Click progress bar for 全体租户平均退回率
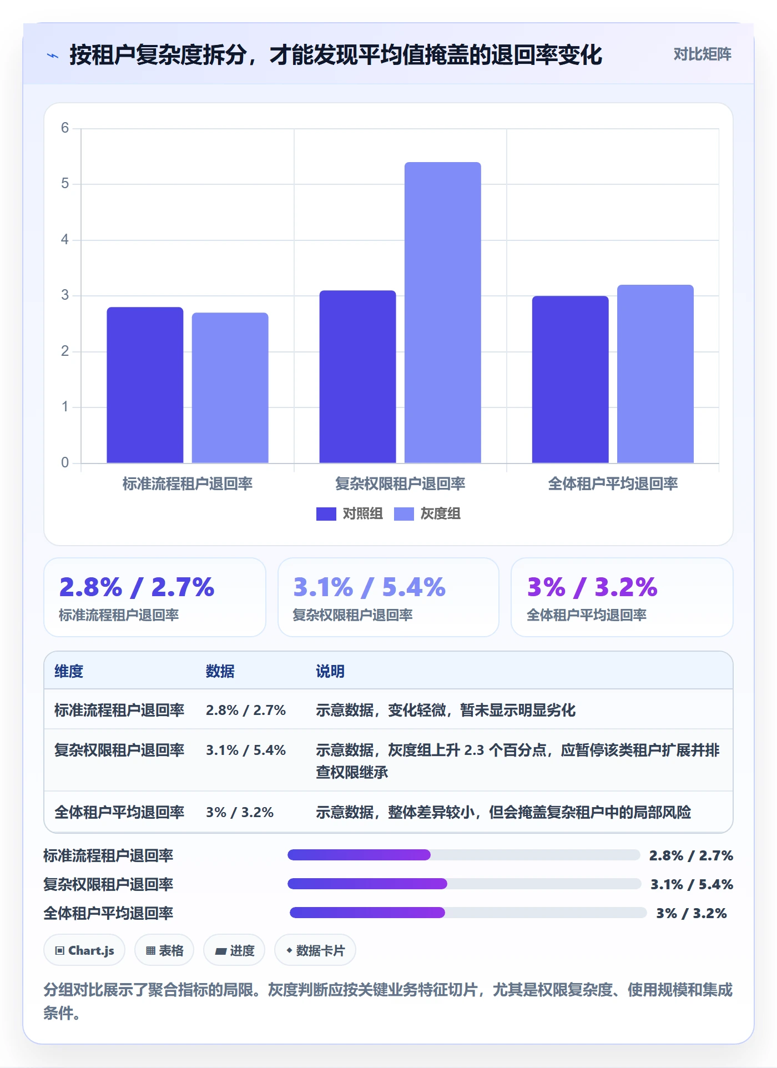Screen dimensions: 777x1068 point(468,913)
